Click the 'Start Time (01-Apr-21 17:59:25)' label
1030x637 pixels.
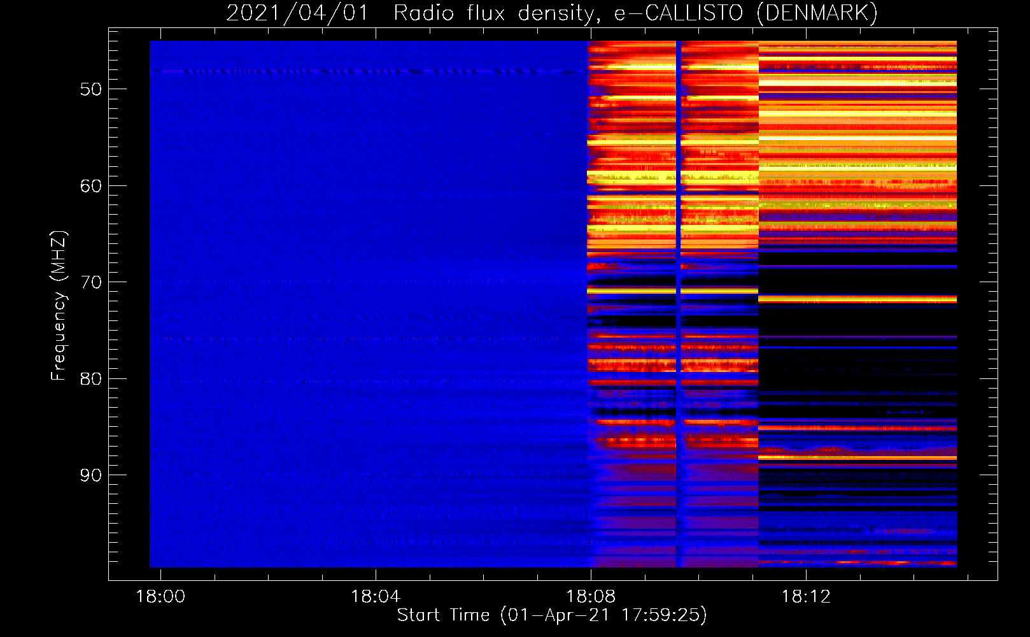pos(552,615)
